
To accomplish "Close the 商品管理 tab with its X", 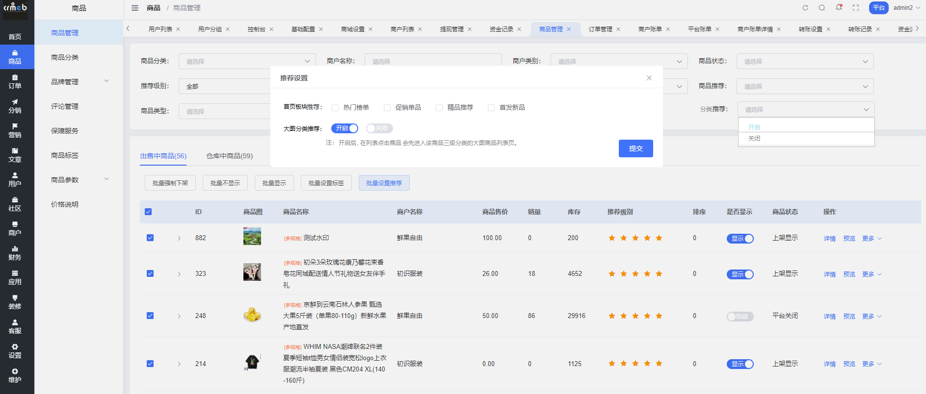I will pos(569,29).
